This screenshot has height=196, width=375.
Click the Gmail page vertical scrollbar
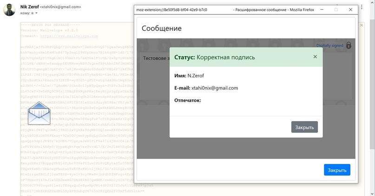[x=372, y=84]
